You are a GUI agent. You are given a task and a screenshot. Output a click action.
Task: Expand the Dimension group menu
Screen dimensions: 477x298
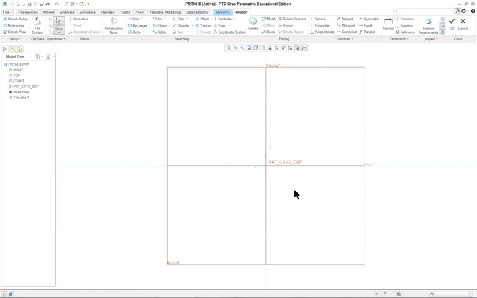tap(399, 39)
